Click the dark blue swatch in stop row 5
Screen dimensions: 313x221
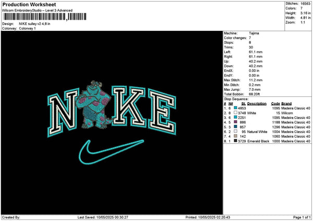click(236, 127)
